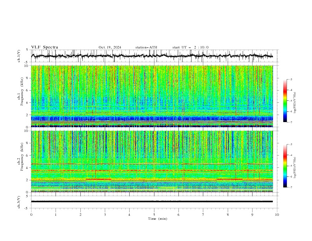Click the ch.1 spectrogram color scale bar

(285, 101)
